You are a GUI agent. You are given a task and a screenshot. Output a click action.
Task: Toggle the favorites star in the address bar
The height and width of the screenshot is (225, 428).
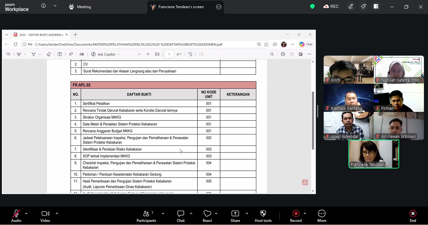coord(266,44)
